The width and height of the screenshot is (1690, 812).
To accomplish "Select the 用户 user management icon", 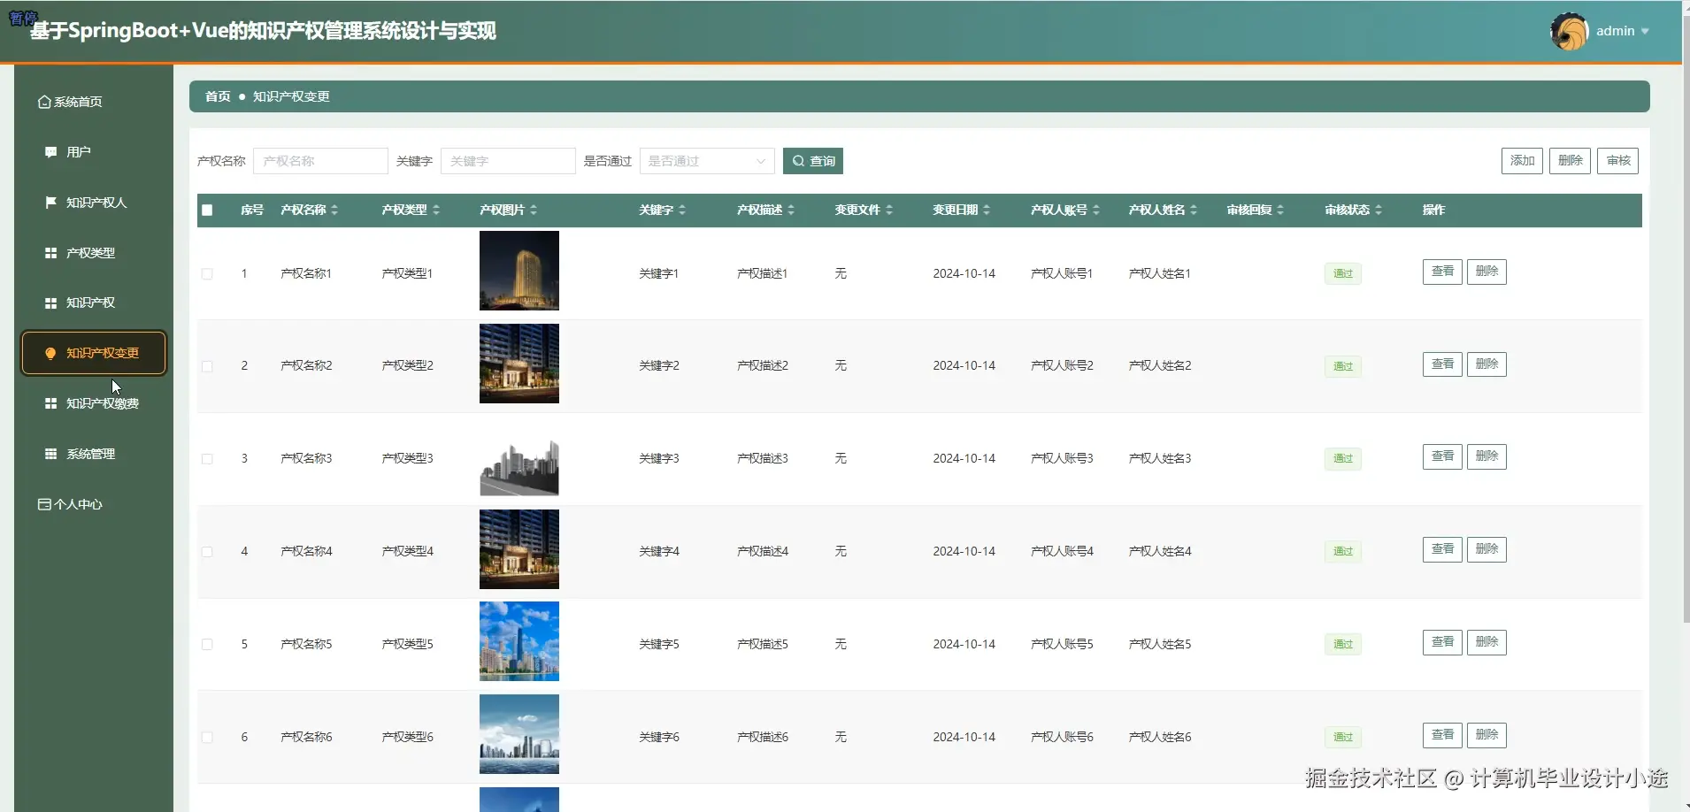I will [x=50, y=151].
